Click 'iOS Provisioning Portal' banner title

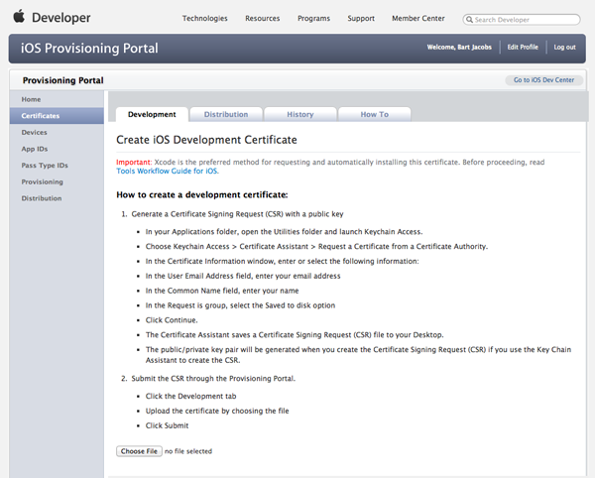click(89, 49)
